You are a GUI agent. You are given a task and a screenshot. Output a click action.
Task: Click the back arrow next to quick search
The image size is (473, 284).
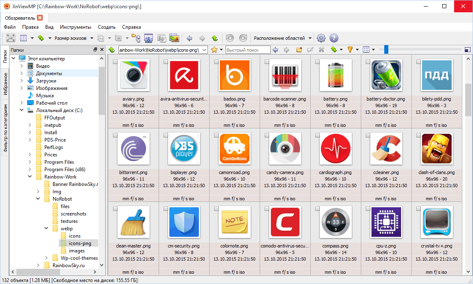tap(275, 50)
